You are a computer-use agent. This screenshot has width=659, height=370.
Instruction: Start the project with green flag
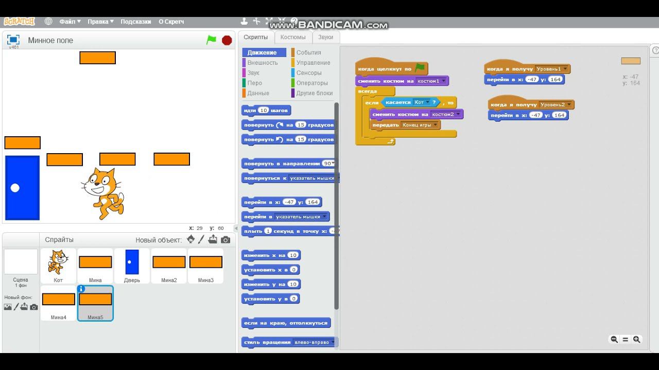point(212,40)
